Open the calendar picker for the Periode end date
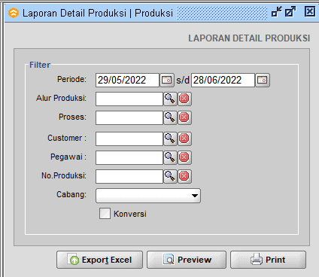This screenshot has height=277, width=319. click(263, 80)
